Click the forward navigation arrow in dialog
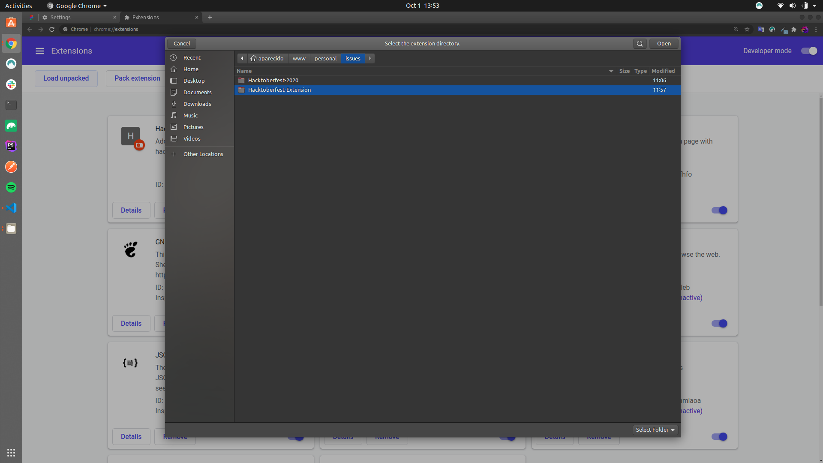 click(x=370, y=58)
